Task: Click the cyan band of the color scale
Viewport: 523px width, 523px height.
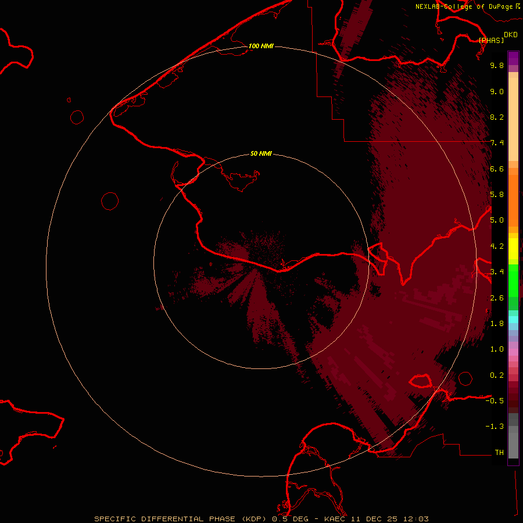Action: [513, 320]
